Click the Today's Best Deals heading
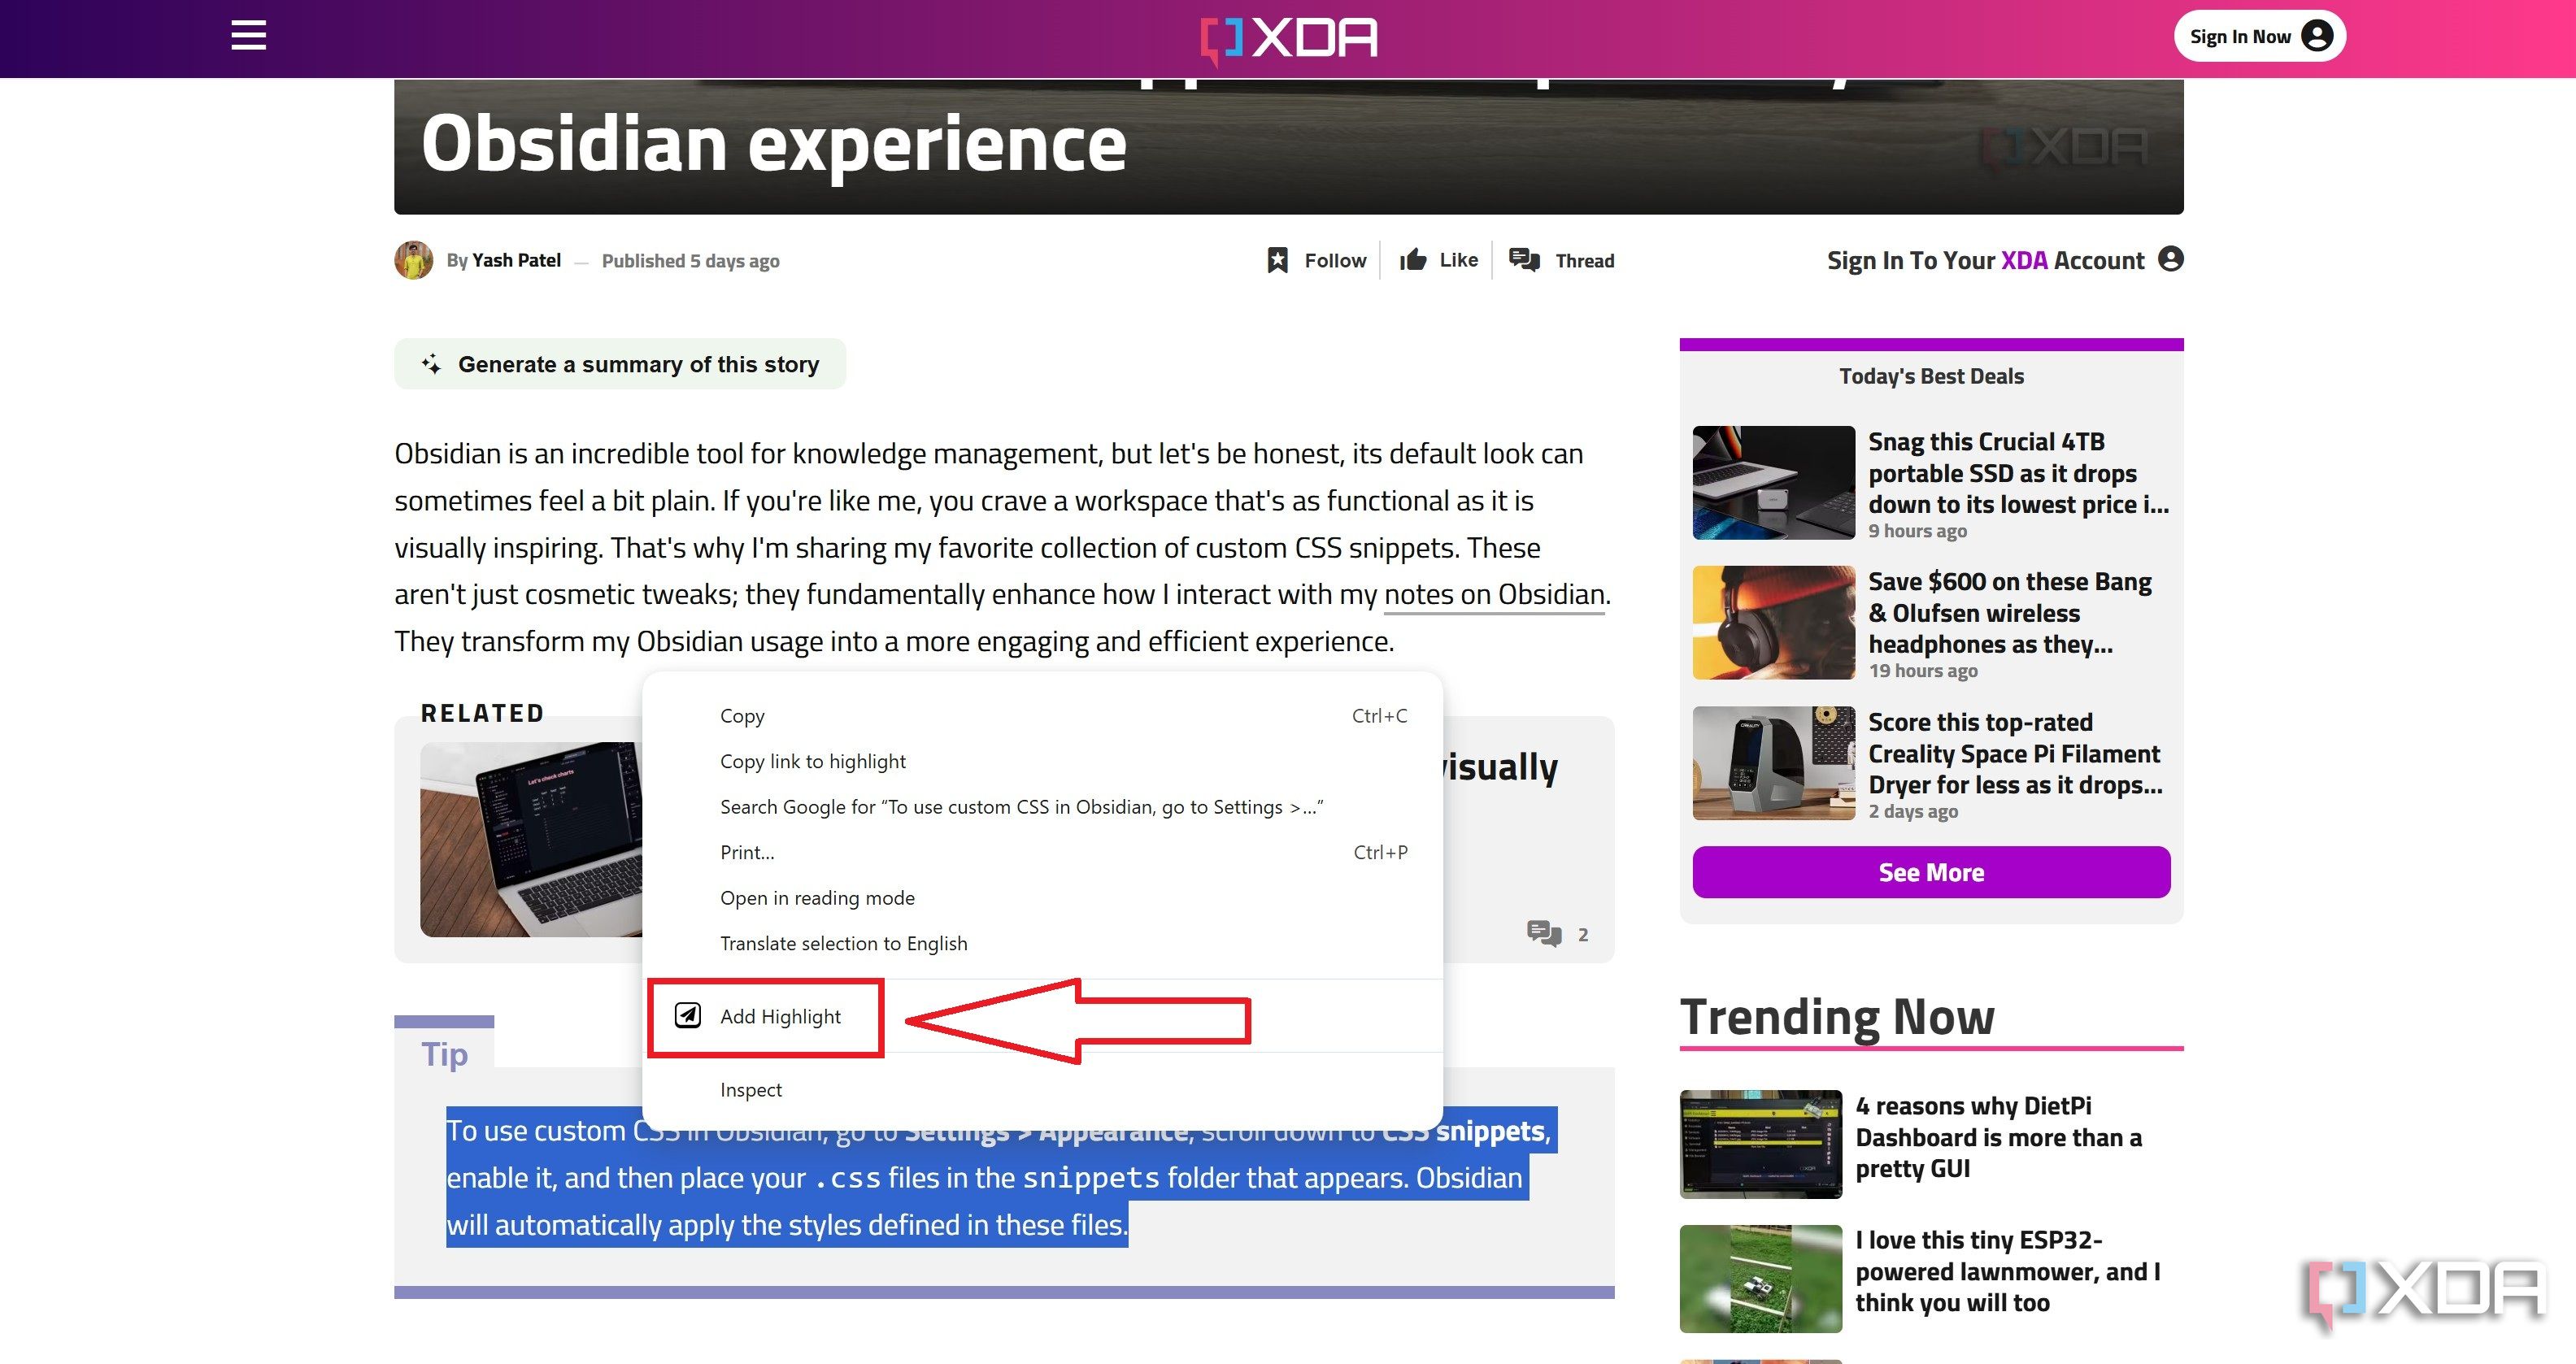 pyautogui.click(x=1931, y=376)
